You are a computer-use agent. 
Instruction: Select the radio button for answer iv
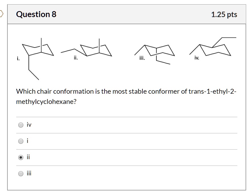point(20,124)
